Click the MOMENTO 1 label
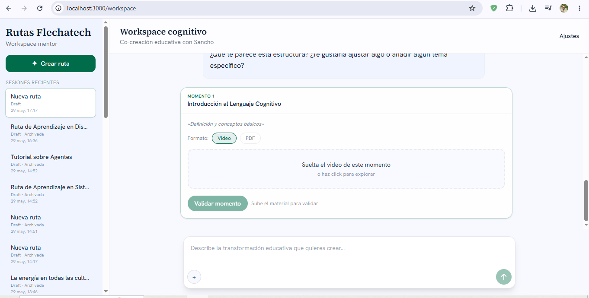 tap(201, 96)
